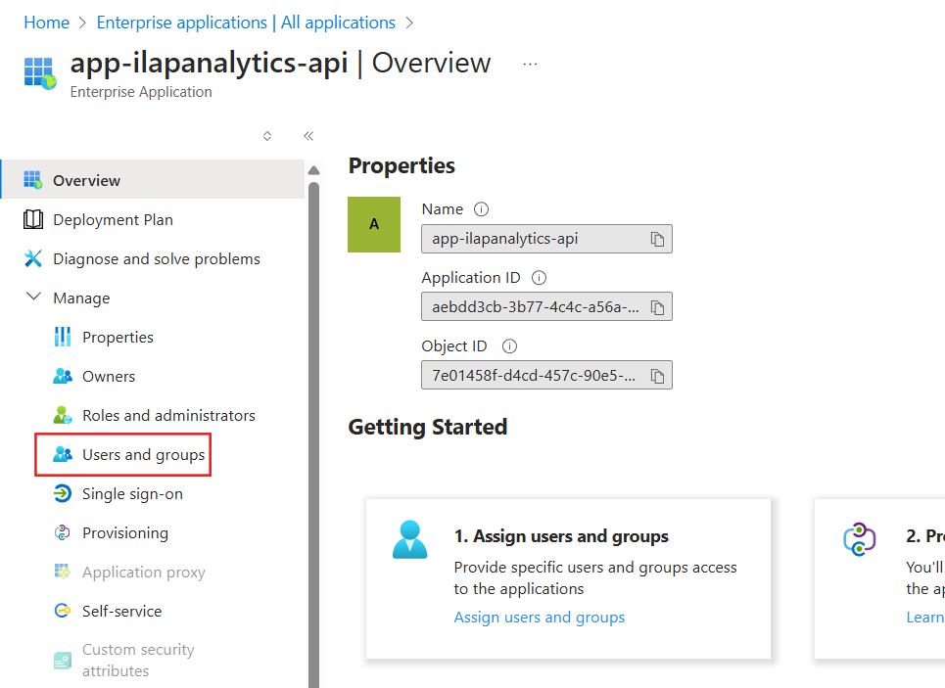
Task: Collapse the Manage section chevron
Action: [x=33, y=297]
